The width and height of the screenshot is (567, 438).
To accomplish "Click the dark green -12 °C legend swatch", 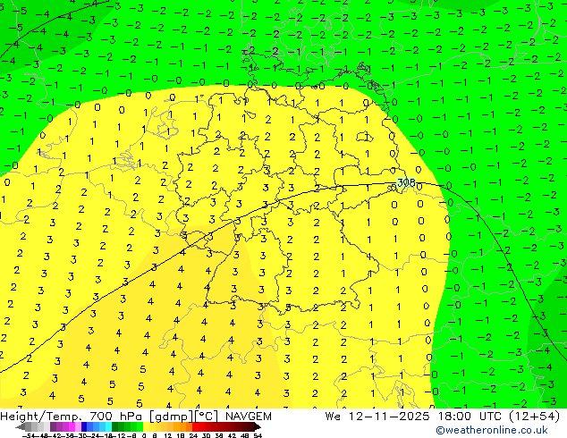I will click(115, 426).
